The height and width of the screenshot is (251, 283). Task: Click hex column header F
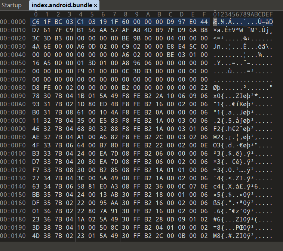[x=204, y=14]
